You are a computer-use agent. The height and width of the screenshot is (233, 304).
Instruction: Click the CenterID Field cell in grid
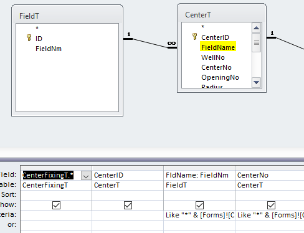(128, 175)
